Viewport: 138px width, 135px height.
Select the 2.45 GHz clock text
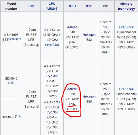(51, 35)
